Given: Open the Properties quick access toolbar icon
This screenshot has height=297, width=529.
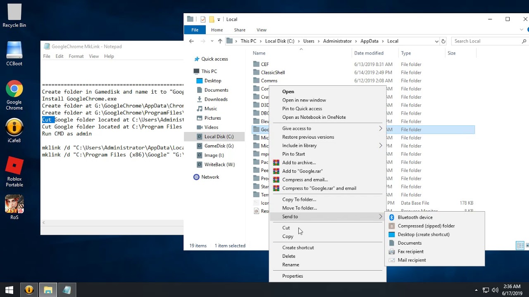Looking at the screenshot, I should click(203, 19).
